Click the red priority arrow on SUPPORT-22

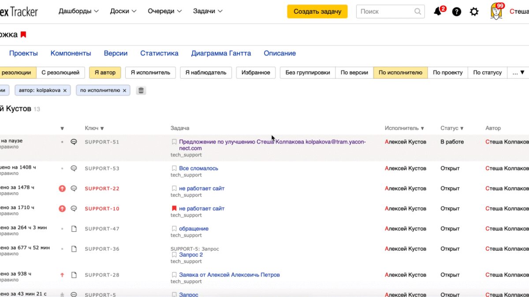point(62,188)
